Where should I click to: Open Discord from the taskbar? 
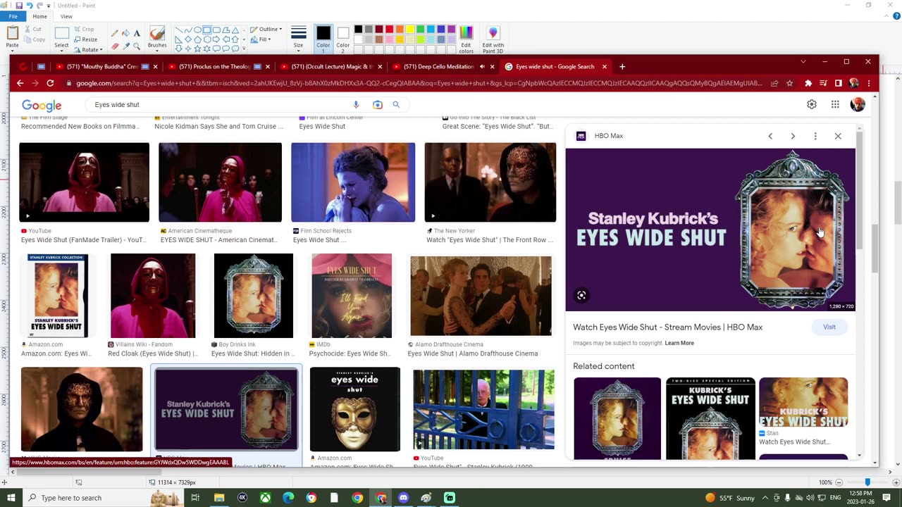tap(403, 498)
